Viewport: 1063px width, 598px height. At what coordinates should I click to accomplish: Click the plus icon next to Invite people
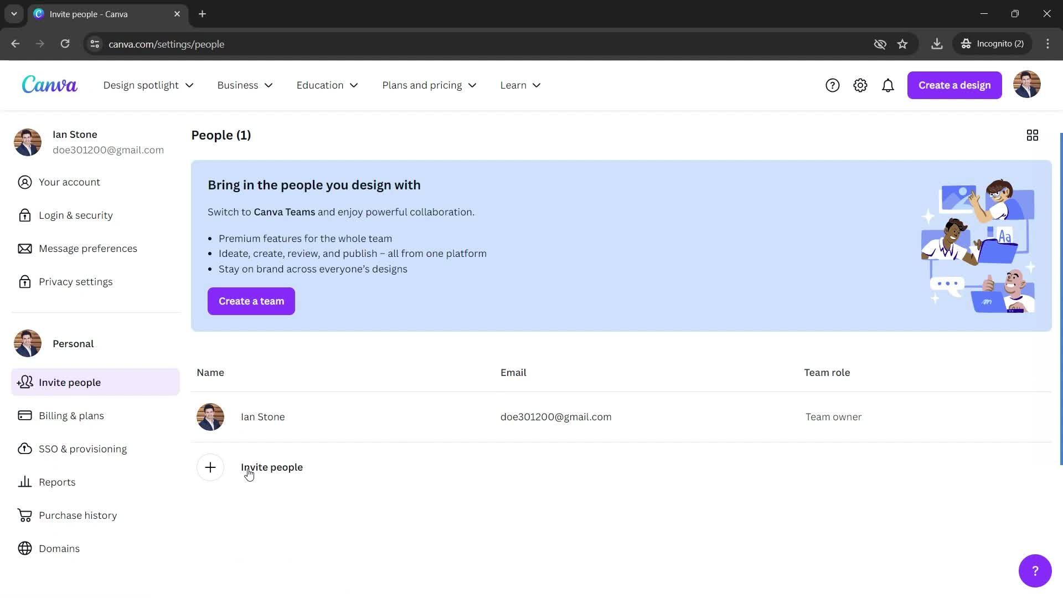[x=210, y=467]
